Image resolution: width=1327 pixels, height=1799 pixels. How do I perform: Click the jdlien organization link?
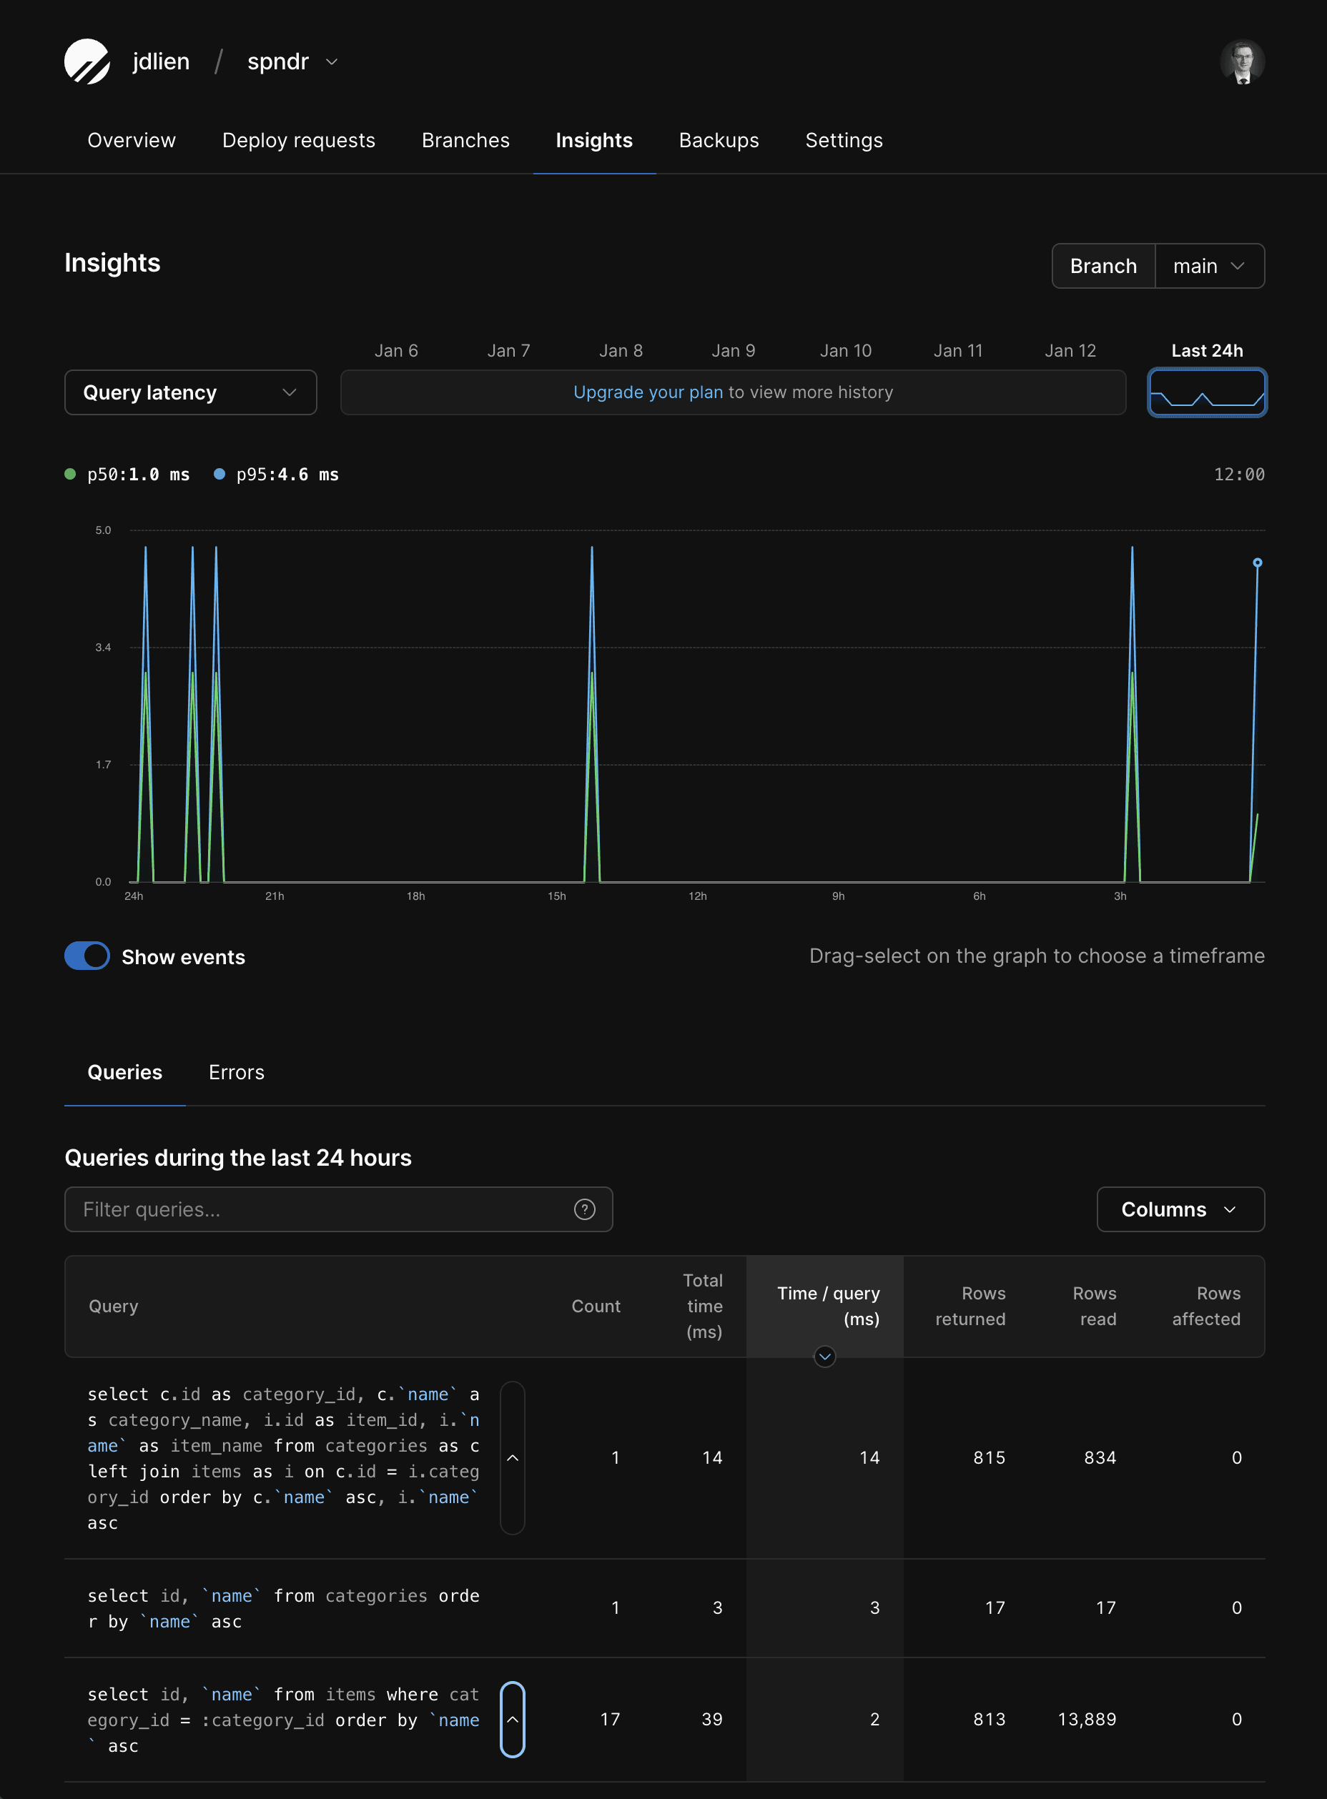click(161, 61)
